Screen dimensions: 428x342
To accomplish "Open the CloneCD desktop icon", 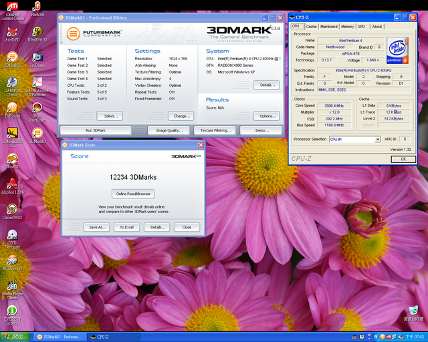I will [12, 161].
